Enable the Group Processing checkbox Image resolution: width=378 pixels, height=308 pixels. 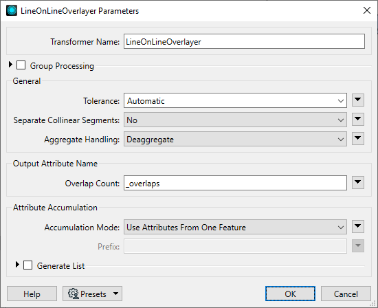click(x=21, y=65)
